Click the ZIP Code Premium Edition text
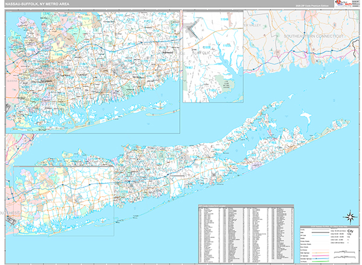Screen dimensions: 362x265 309,6
